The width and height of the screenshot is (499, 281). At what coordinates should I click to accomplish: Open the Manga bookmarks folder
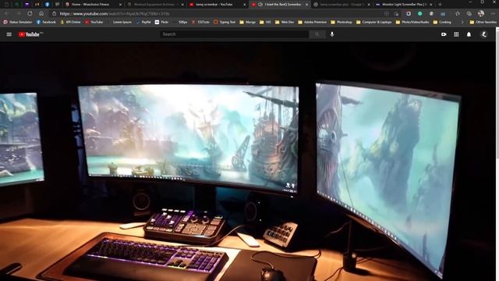(248, 22)
